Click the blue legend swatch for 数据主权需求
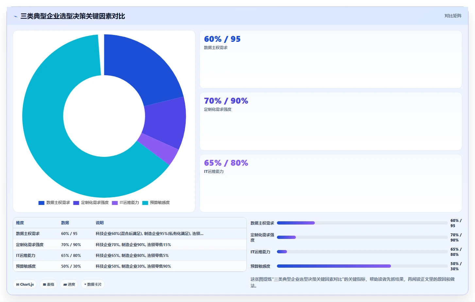The image size is (475, 302). point(42,203)
